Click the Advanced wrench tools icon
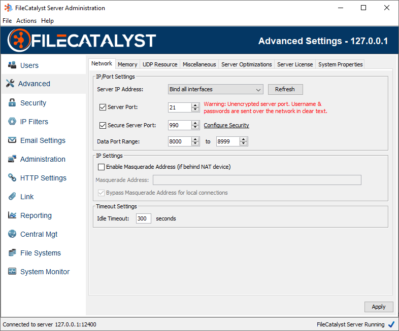Viewport: 399px width, 331px height. pyautogui.click(x=10, y=83)
